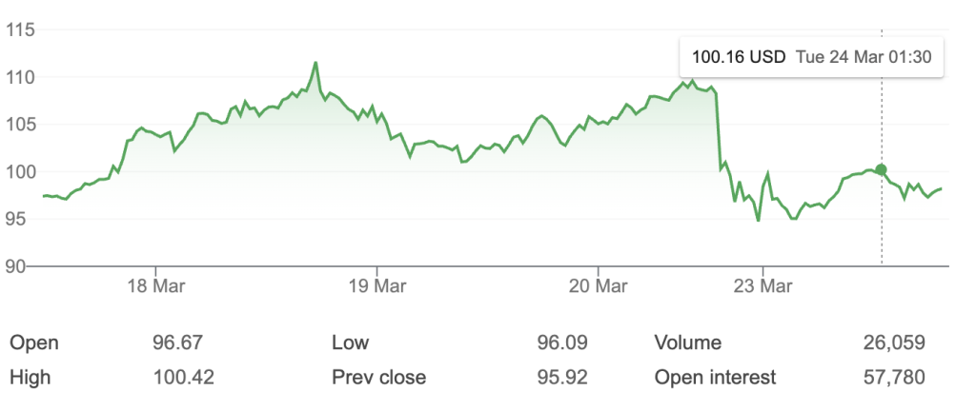Click the 105 price axis label
Screen dimensions: 976x410
[19, 125]
